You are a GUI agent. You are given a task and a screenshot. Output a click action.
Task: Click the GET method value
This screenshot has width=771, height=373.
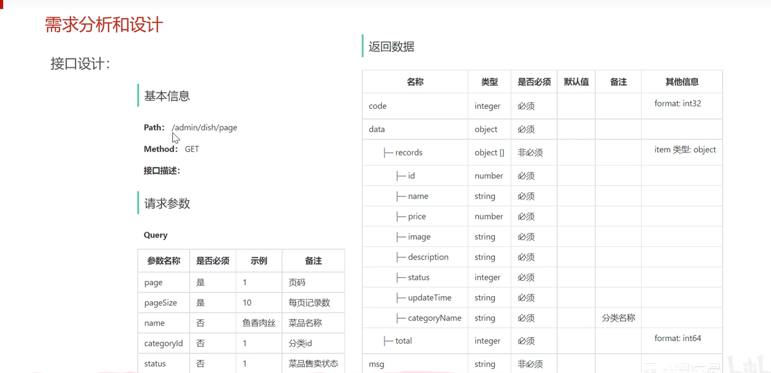point(192,149)
